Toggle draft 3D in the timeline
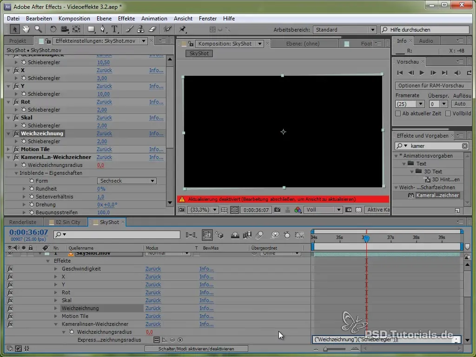This screenshot has width=476, height=357. pos(219,235)
